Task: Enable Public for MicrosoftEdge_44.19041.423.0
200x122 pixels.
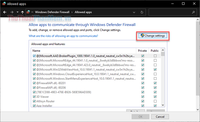Action: pos(155,65)
